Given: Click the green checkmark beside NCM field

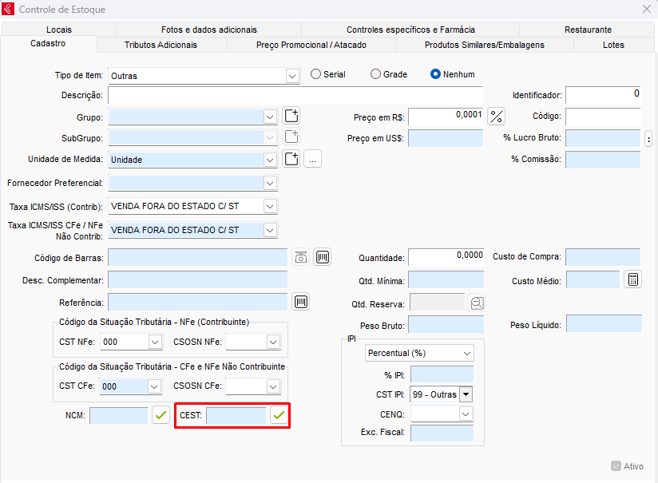Looking at the screenshot, I should 161,415.
